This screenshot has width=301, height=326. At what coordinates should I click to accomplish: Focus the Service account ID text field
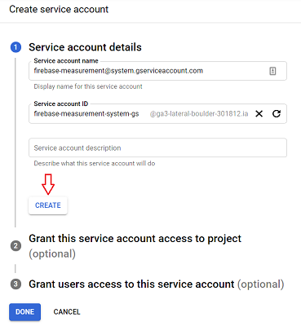tap(157, 113)
